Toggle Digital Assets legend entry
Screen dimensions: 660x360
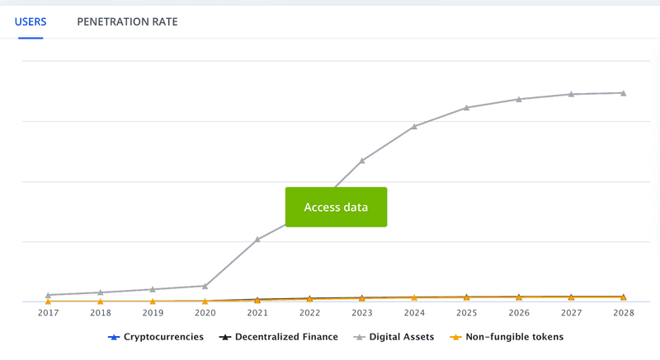pos(394,337)
